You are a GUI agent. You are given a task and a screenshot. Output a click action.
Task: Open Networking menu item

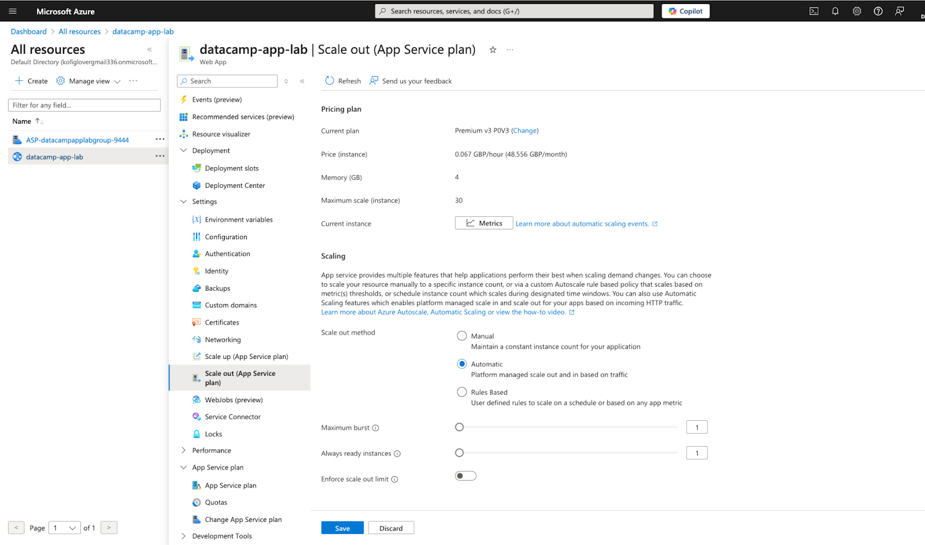click(223, 340)
